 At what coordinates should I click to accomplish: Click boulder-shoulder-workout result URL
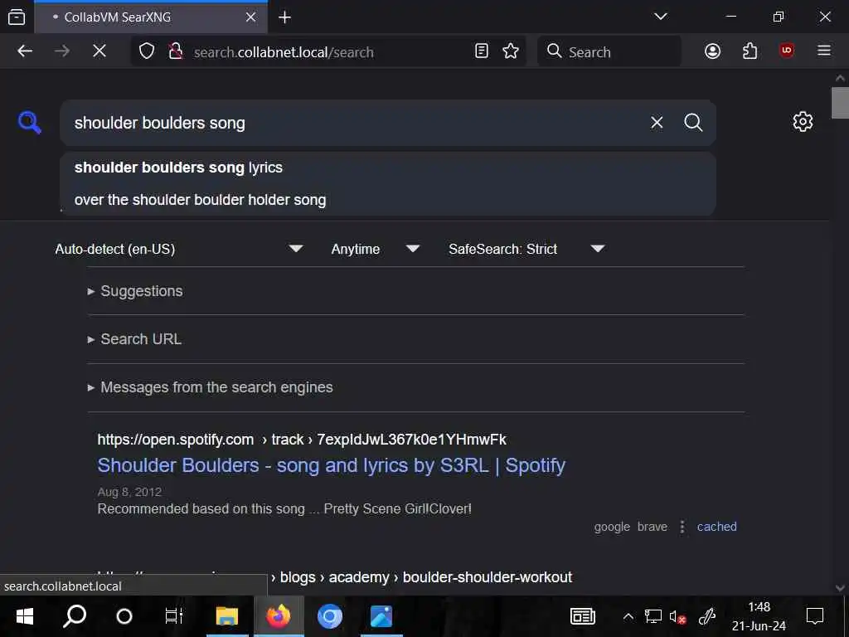pos(422,577)
